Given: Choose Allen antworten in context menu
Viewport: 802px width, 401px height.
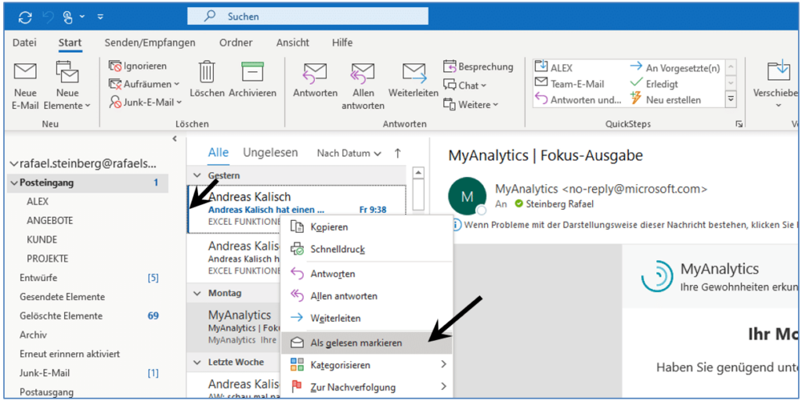Looking at the screenshot, I should point(367,295).
